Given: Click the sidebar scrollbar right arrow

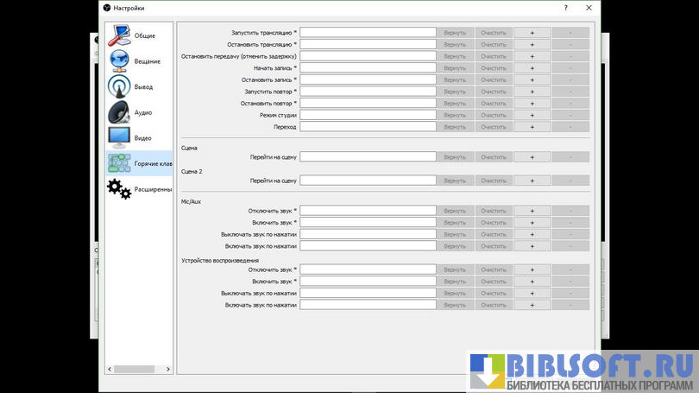Looking at the screenshot, I should pos(168,370).
